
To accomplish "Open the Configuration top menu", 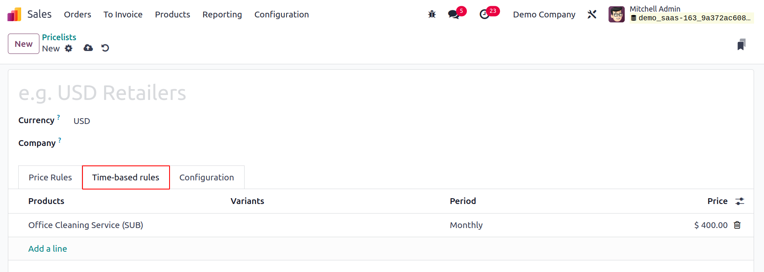I will point(281,15).
